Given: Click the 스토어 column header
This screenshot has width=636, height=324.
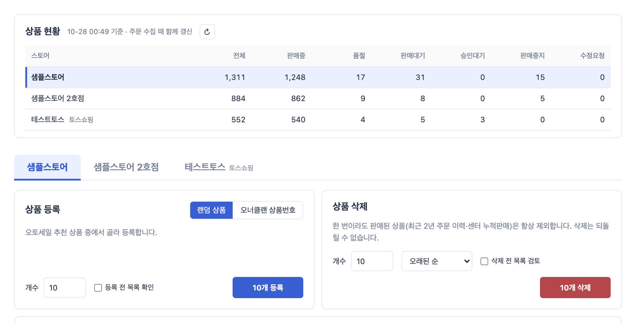Looking at the screenshot, I should point(40,56).
